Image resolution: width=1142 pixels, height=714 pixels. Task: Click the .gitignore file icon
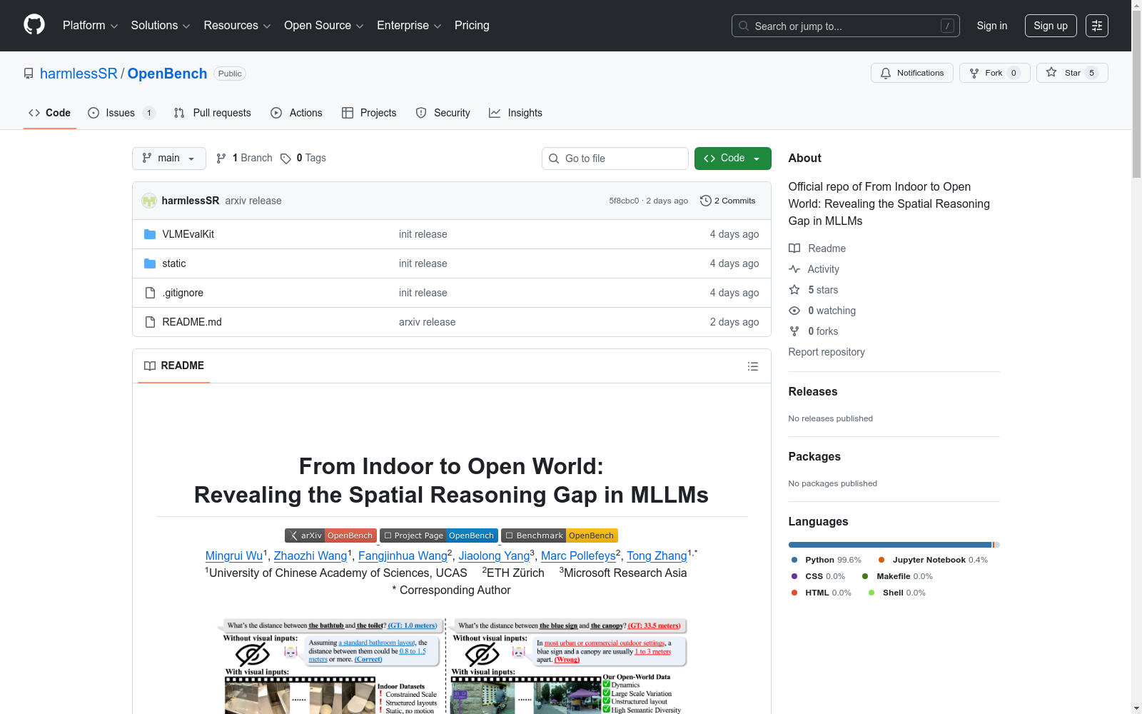[150, 293]
